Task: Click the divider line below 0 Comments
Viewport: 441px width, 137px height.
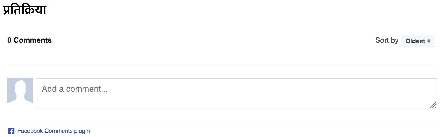Action: 222,65
